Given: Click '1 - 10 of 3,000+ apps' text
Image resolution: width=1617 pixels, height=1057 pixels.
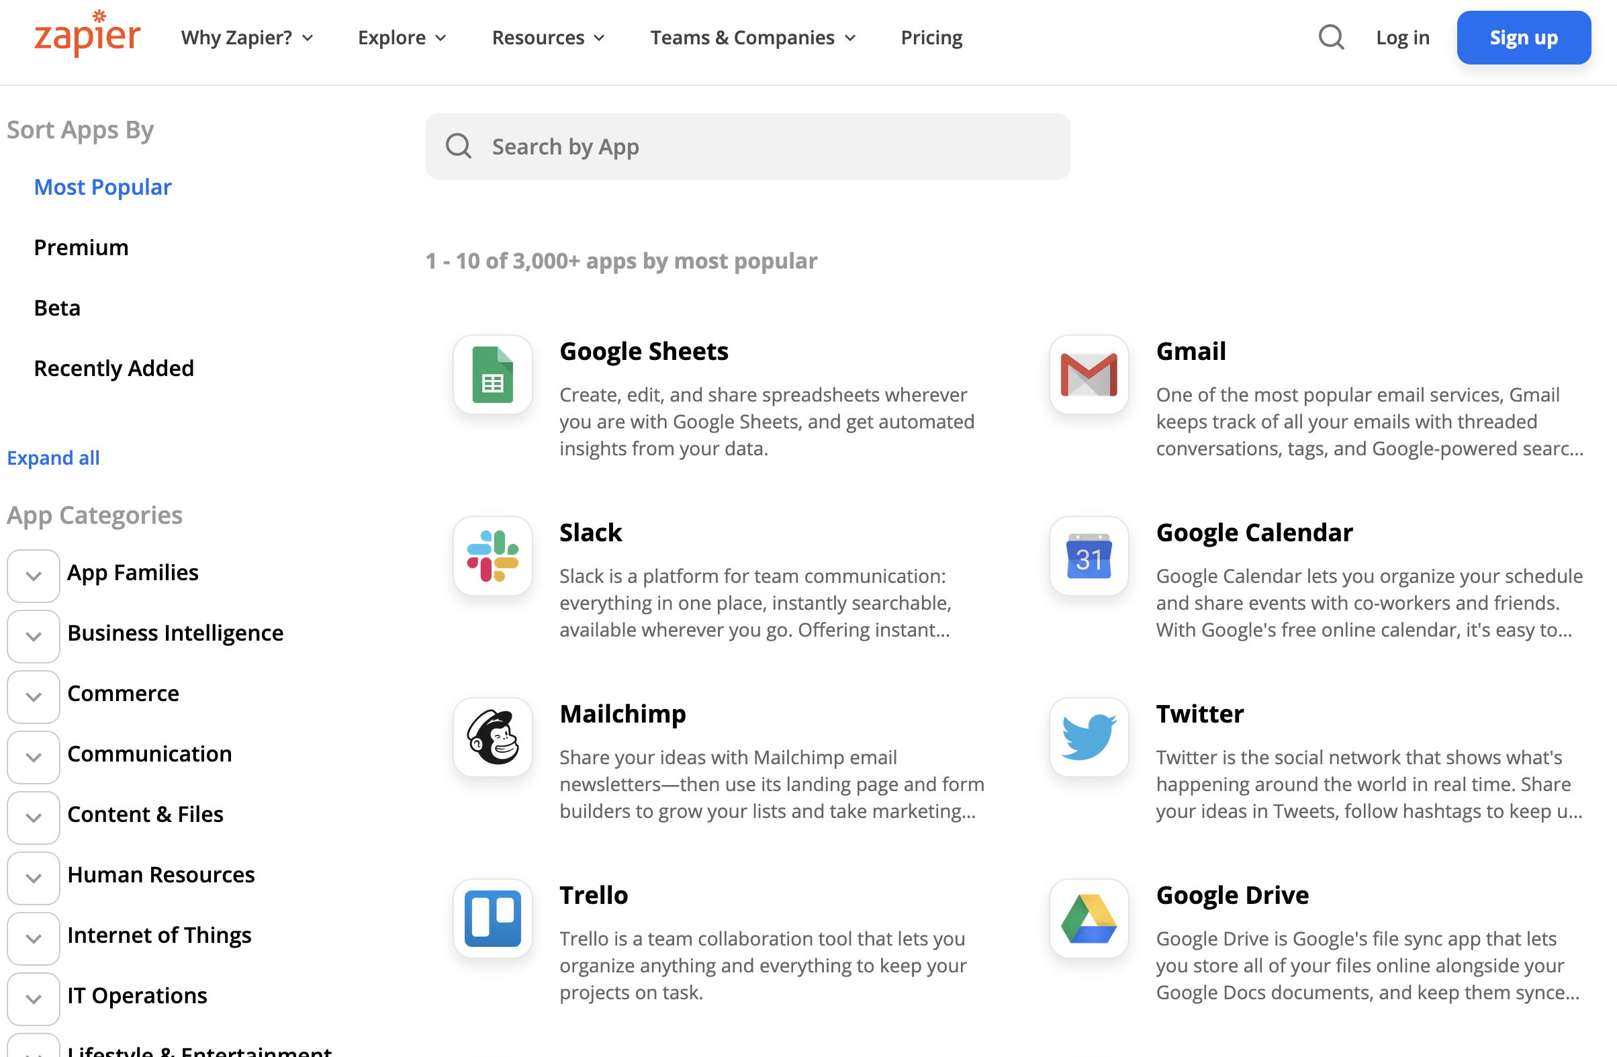Looking at the screenshot, I should 621,261.
